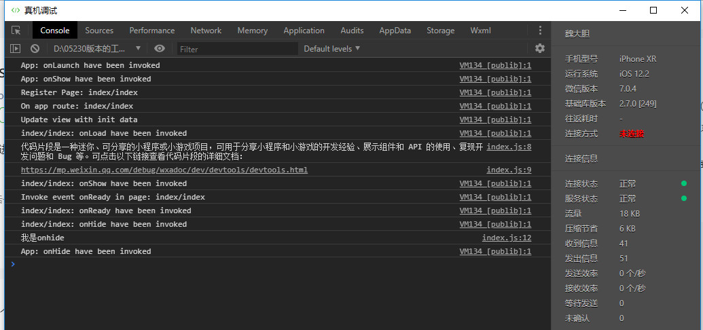
Task: Open the Network tab
Action: point(206,31)
